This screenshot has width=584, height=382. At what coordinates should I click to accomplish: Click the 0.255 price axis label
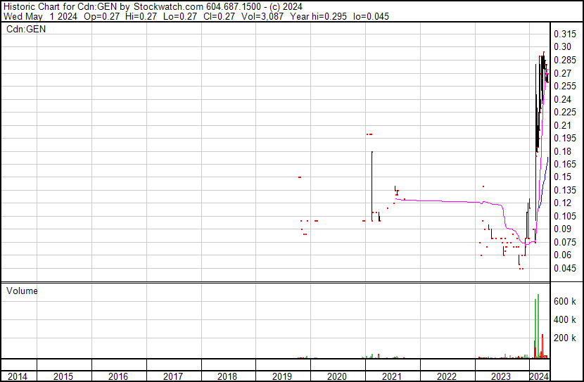564,86
